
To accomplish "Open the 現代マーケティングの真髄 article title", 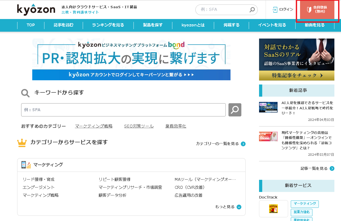I will coord(307,140).
